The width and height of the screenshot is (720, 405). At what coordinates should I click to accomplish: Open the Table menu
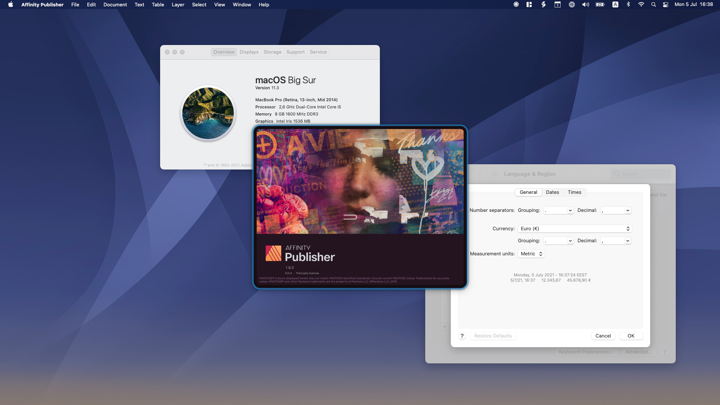point(158,4)
